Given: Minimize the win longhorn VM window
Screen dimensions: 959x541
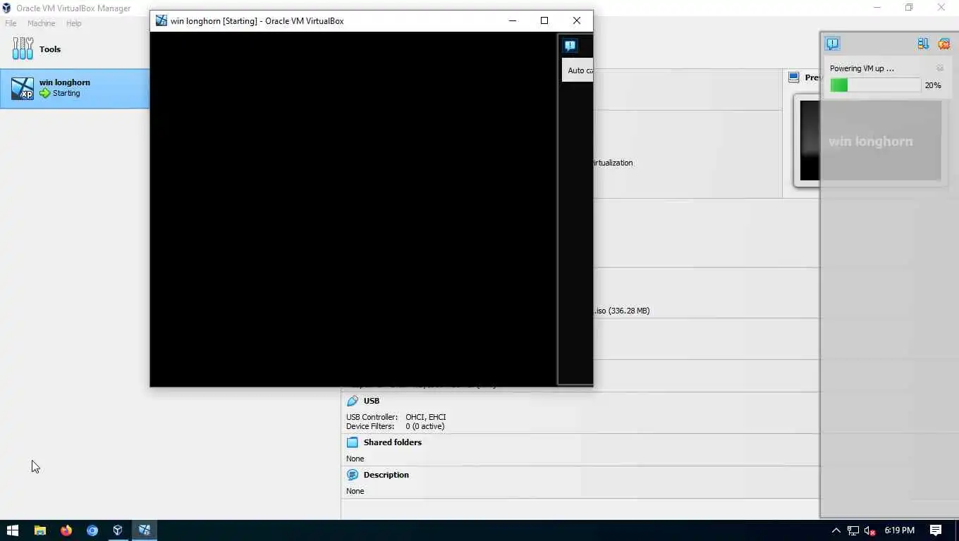Looking at the screenshot, I should (x=513, y=20).
